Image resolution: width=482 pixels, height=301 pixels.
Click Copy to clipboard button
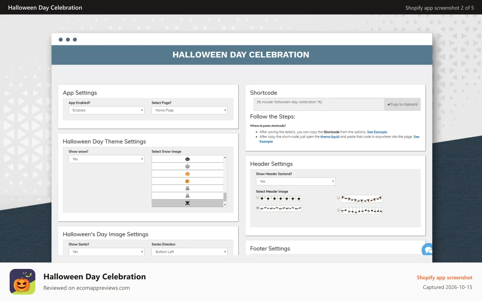402,104
